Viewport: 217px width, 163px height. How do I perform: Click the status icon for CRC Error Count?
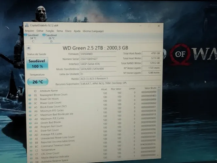31,155
